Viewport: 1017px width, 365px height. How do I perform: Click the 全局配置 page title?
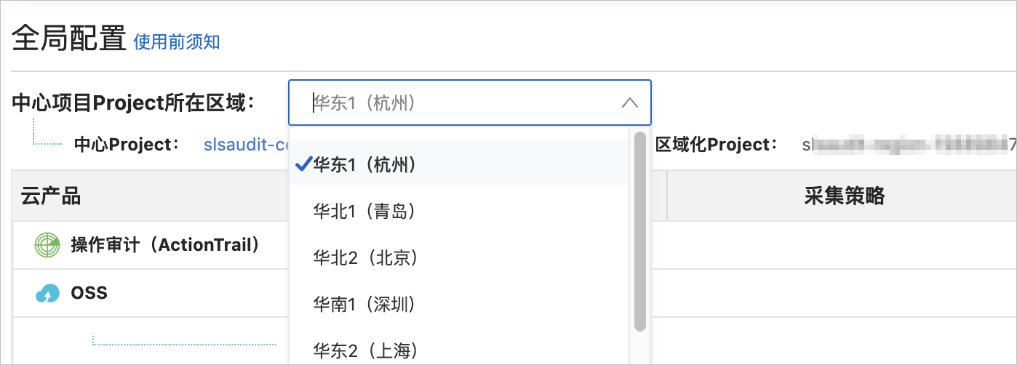tap(70, 40)
